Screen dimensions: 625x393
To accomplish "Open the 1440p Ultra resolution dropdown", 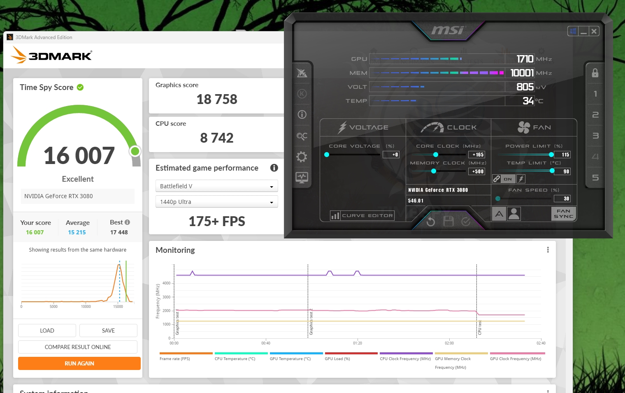I will click(x=217, y=202).
